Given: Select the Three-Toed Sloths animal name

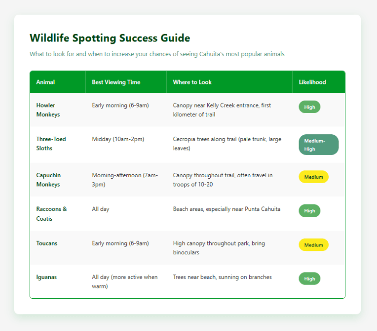Looking at the screenshot, I should pyautogui.click(x=51, y=144).
